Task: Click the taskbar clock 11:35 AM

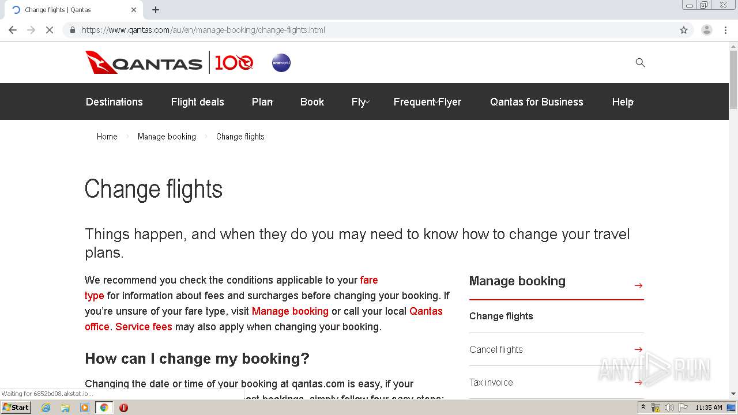Action: [x=709, y=408]
